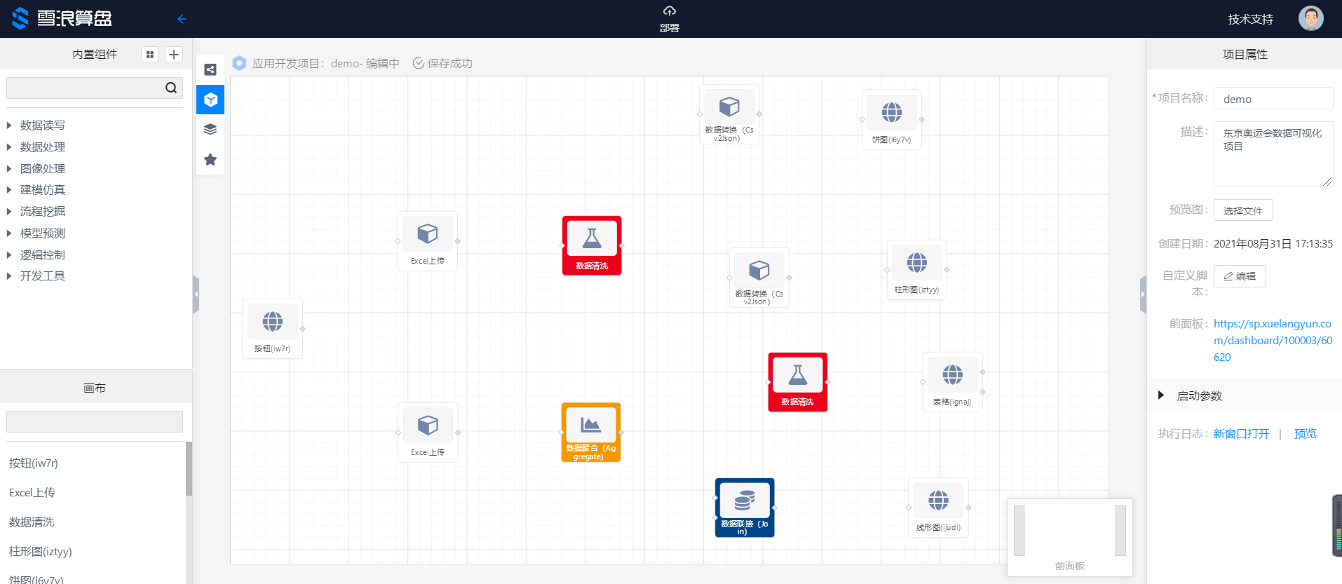
Task: Switch component list to grid view
Action: click(149, 55)
